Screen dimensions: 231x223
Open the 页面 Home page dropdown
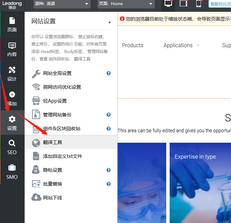point(126,4)
